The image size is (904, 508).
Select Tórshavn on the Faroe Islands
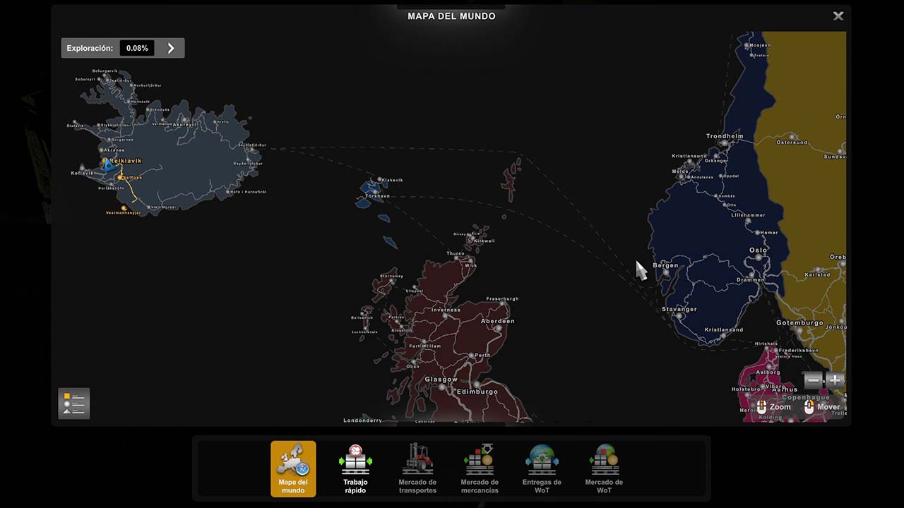click(x=377, y=195)
